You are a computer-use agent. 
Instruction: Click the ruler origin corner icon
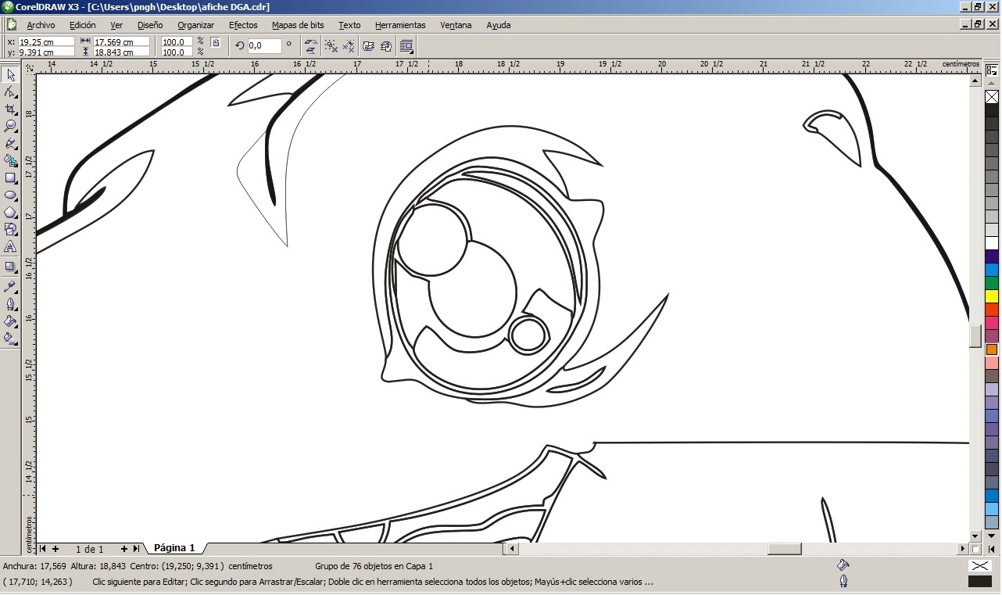(x=30, y=68)
